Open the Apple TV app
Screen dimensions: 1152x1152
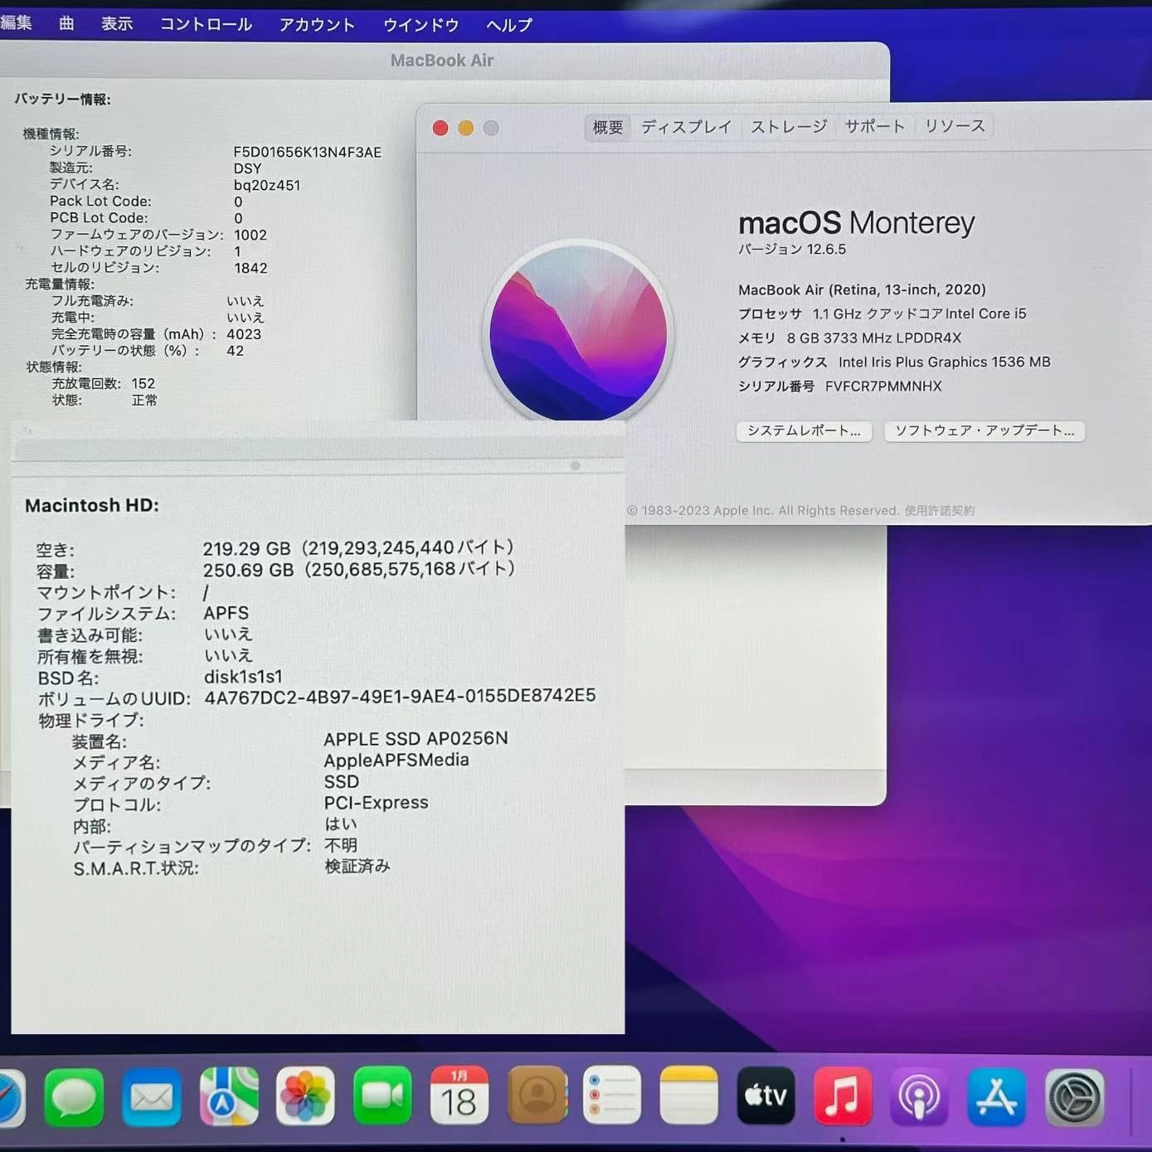point(765,1096)
